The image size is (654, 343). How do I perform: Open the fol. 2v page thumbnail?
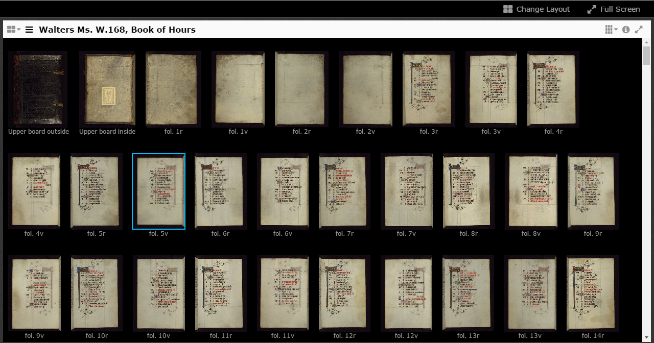(x=365, y=89)
